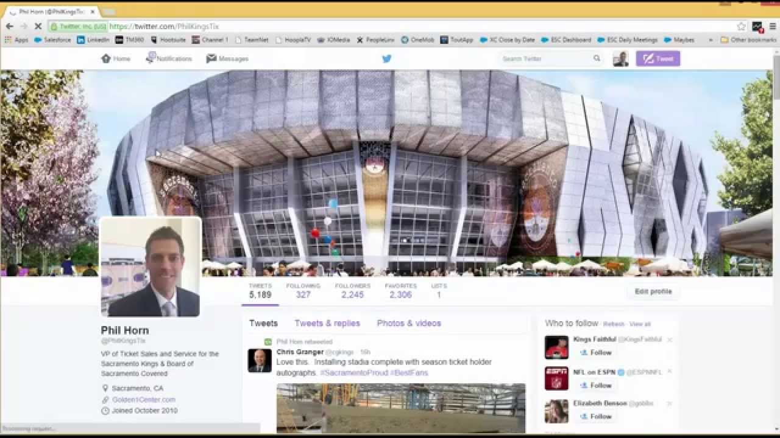Open the XC Close by Date bookmark
Viewport: 780px width, 438px height.
(x=507, y=40)
